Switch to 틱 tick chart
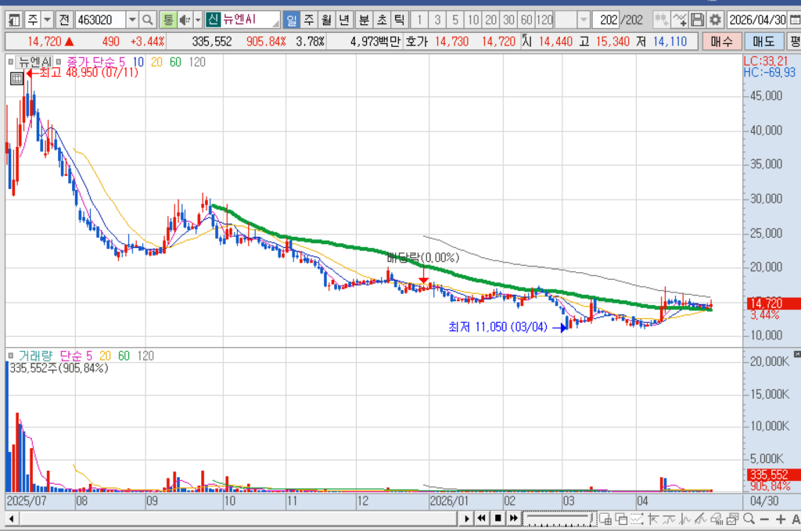The width and height of the screenshot is (801, 531). pos(399,20)
